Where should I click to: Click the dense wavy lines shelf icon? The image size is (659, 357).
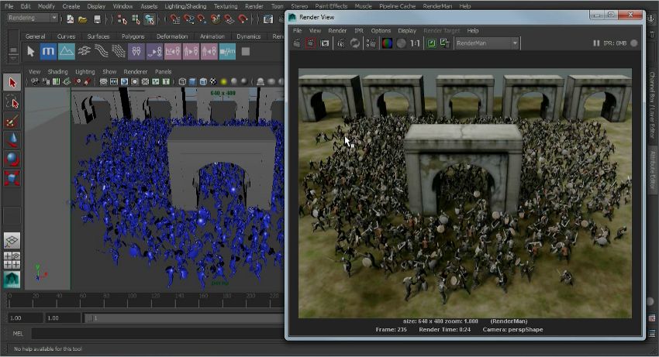(119, 51)
